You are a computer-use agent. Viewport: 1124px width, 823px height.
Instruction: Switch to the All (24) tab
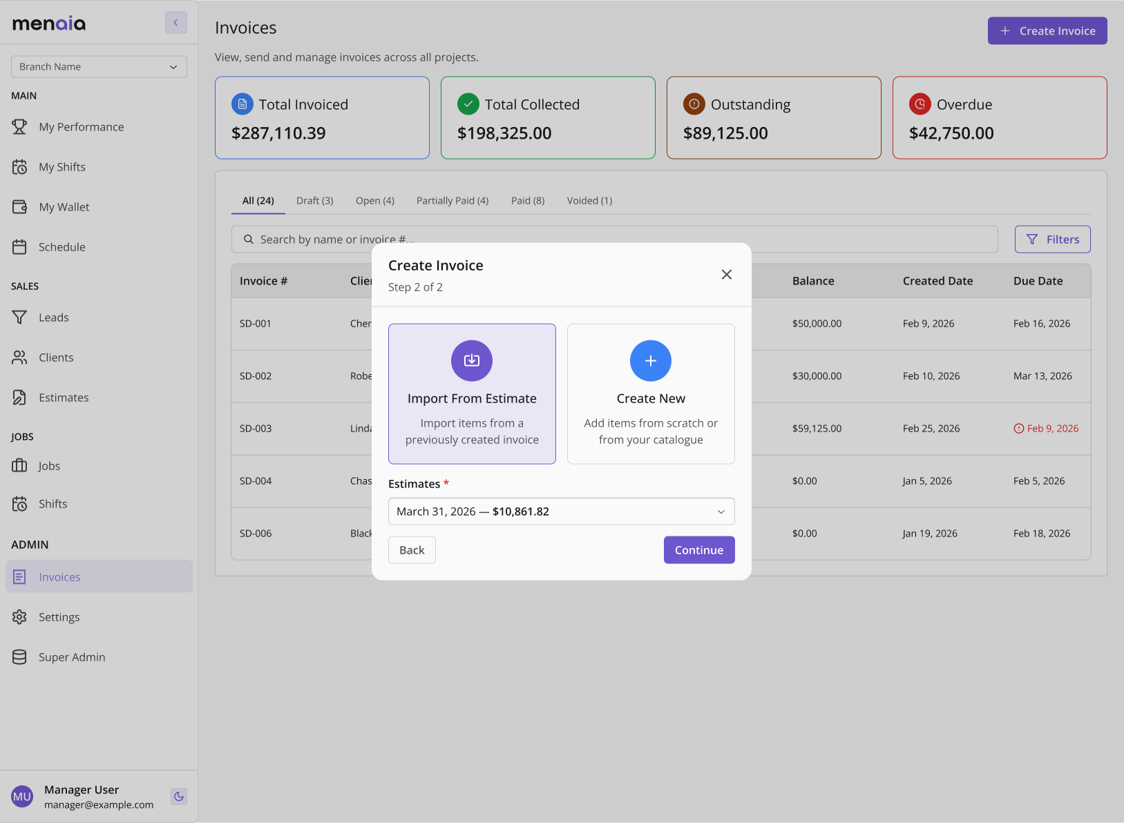(x=258, y=200)
